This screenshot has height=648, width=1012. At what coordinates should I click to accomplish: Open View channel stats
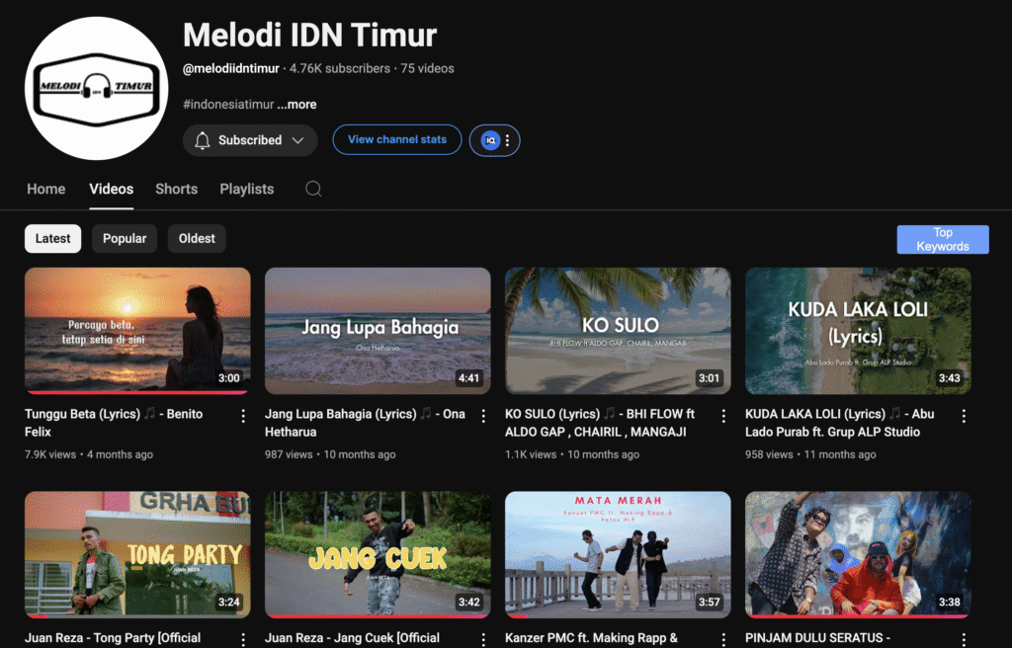[x=397, y=139]
